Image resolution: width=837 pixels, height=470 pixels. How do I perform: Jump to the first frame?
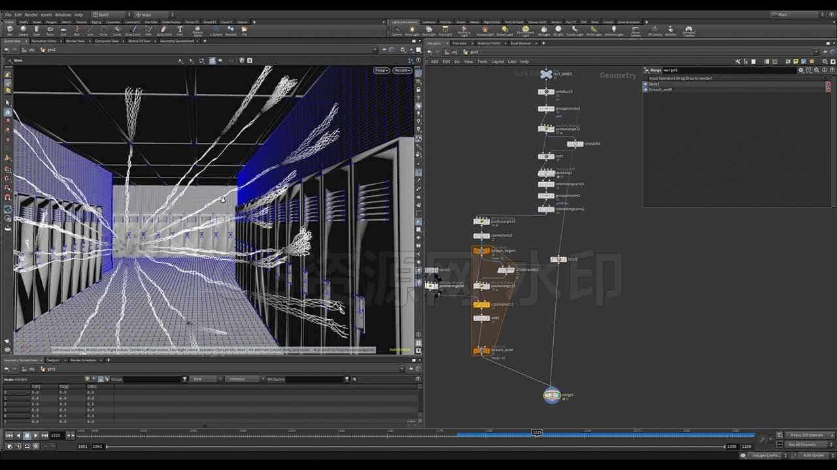click(x=10, y=435)
